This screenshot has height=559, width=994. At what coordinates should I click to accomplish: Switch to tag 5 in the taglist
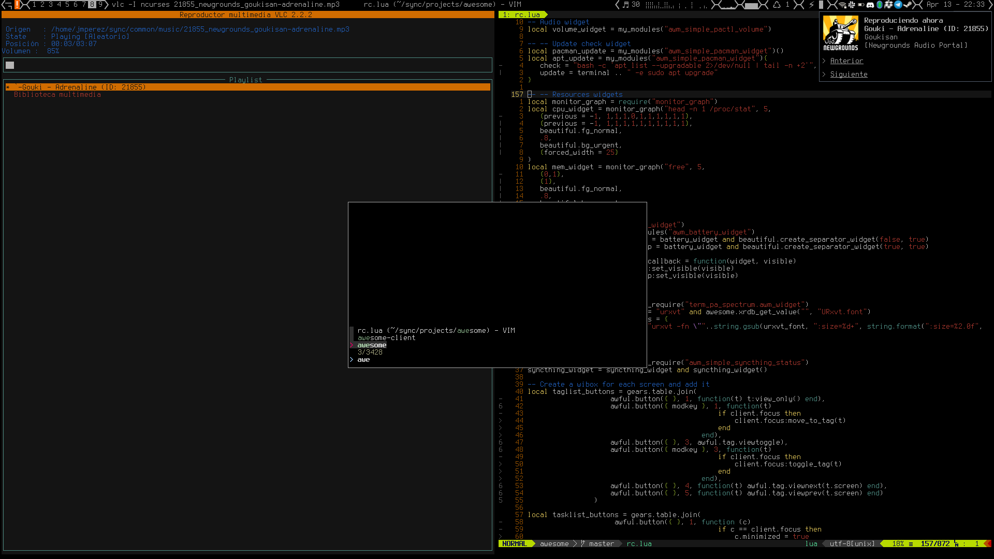(x=67, y=5)
